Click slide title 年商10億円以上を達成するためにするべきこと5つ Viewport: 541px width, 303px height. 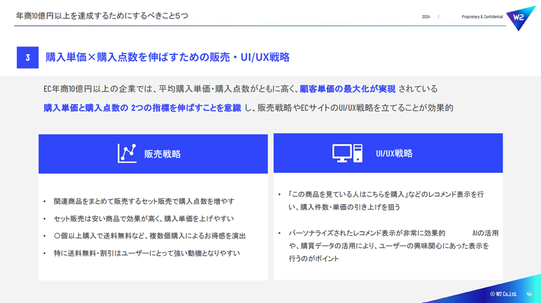(x=102, y=16)
